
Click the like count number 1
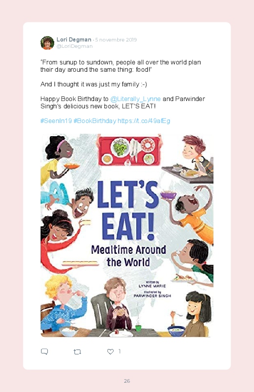(x=120, y=351)
